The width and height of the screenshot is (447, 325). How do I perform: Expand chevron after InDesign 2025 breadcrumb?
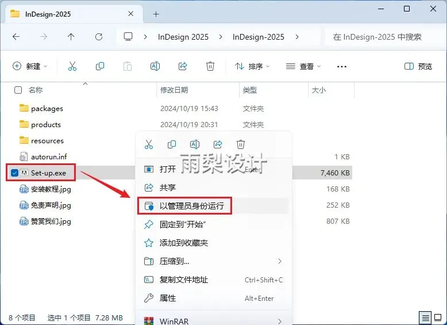(221, 37)
